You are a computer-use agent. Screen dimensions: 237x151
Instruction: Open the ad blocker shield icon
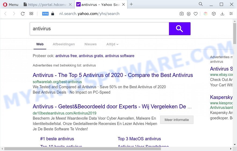188,14
